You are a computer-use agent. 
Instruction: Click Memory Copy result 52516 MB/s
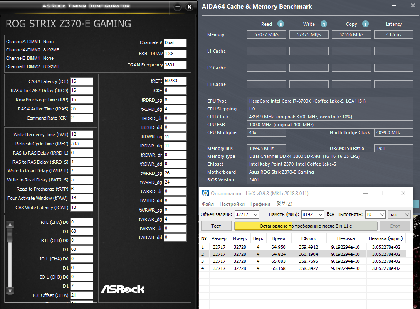(351, 34)
